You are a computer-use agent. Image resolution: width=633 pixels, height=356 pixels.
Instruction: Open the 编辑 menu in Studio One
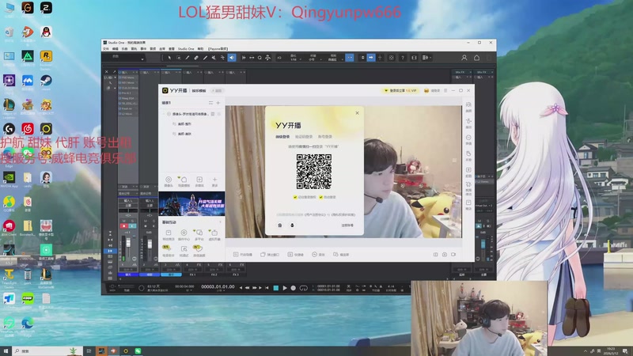[116, 49]
